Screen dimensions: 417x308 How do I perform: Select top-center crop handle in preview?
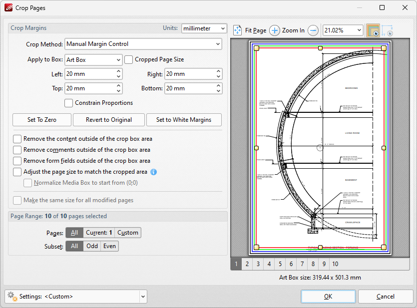[320, 48]
